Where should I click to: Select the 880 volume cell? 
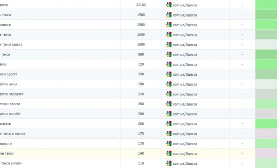141,54
